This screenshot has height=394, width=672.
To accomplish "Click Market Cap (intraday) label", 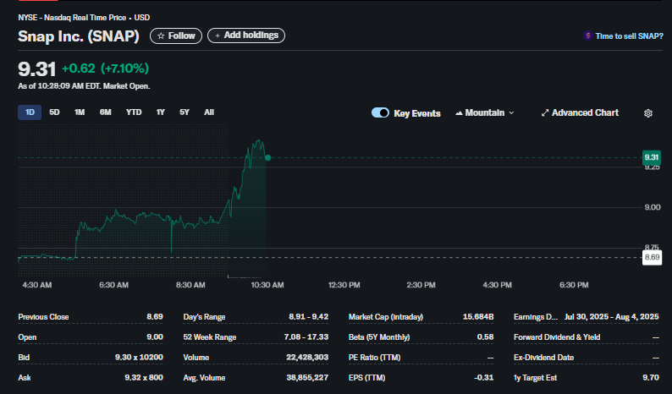I will point(386,317).
